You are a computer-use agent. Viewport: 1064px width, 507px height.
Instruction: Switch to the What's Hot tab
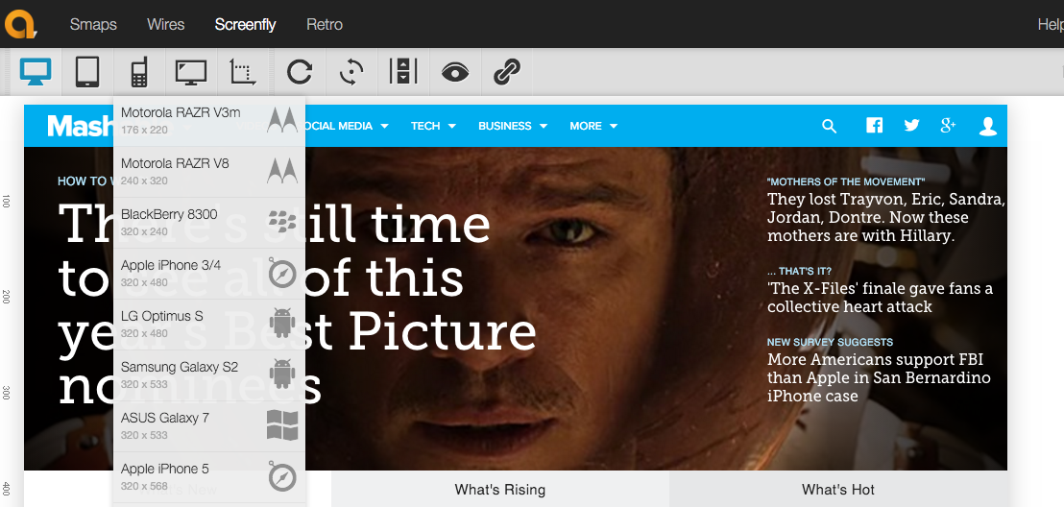[x=838, y=490]
